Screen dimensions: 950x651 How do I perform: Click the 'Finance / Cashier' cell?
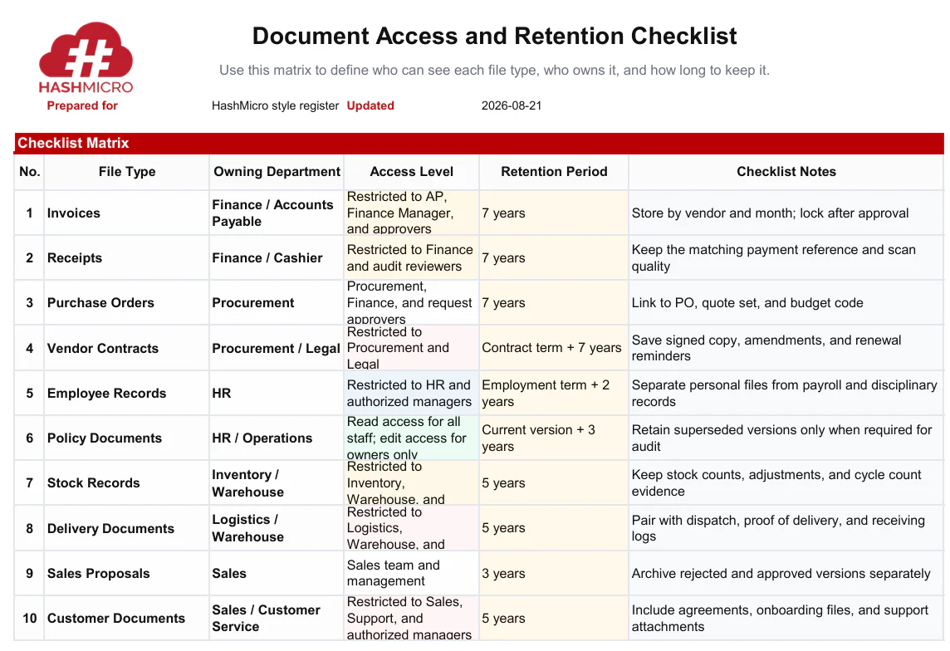click(x=277, y=258)
